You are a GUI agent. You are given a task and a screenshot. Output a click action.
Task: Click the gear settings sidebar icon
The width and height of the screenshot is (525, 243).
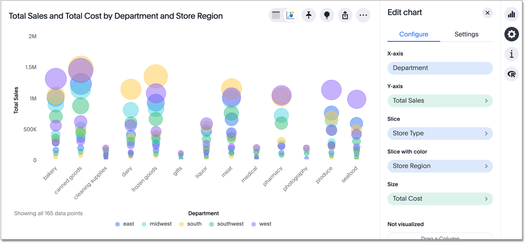tap(511, 35)
